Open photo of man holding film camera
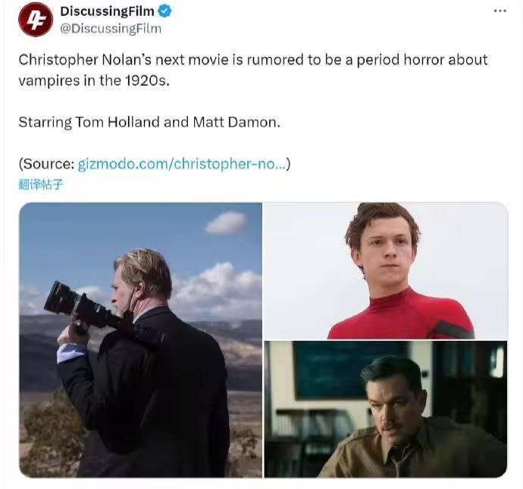Viewport: 523px width, 489px height. coord(140,339)
